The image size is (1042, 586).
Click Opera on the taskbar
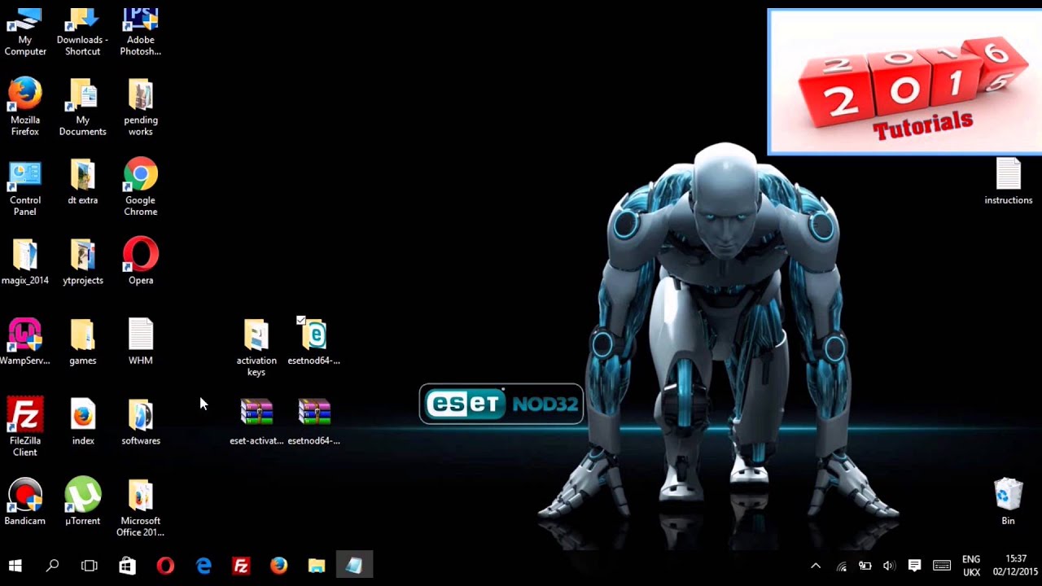point(165,566)
